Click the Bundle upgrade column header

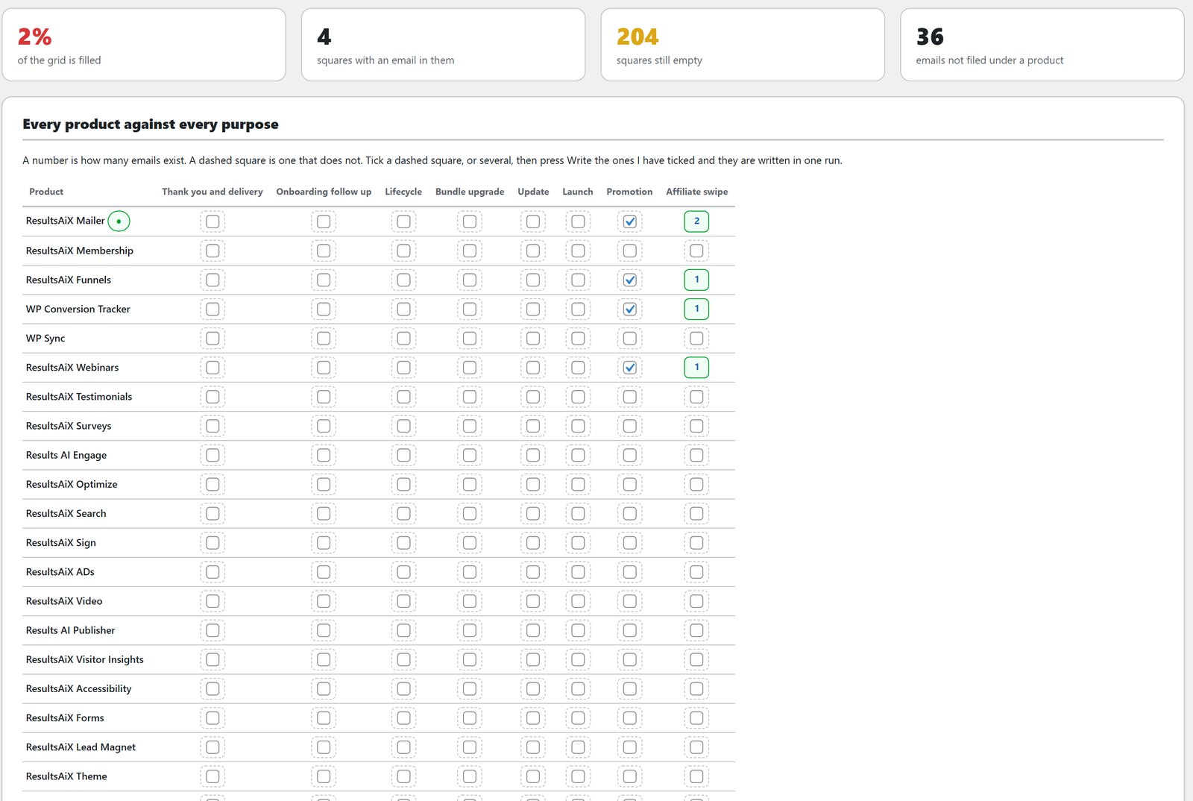(470, 192)
